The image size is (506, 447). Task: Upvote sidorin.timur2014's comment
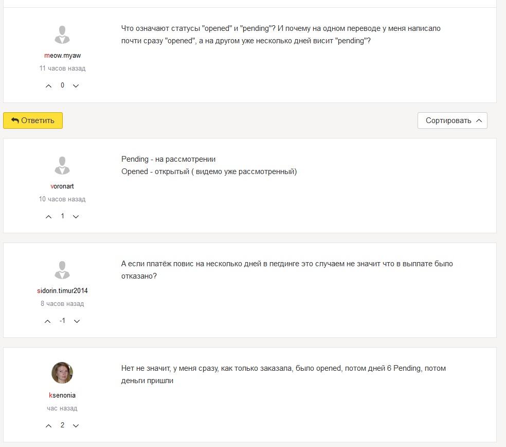coord(47,321)
